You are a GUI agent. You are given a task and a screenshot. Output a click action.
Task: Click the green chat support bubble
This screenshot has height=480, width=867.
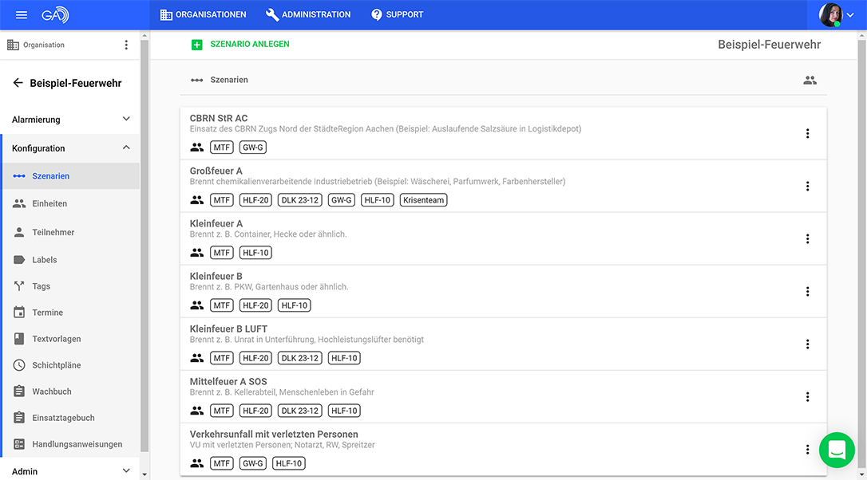(x=837, y=450)
